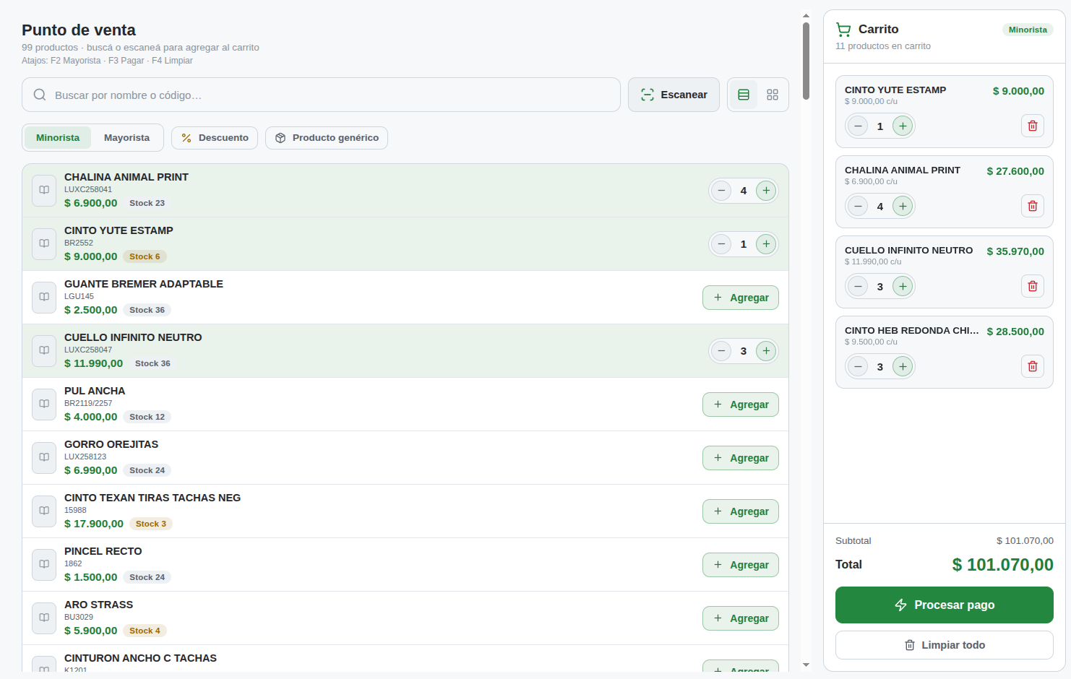Decrease CINTO YUTE ESTAMP quantity in cart
The width and height of the screenshot is (1071, 679).
857,126
